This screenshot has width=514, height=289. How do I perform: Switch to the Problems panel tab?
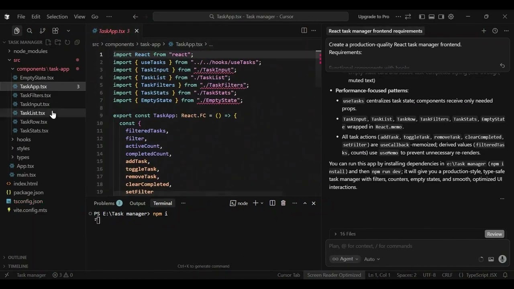pos(108,203)
